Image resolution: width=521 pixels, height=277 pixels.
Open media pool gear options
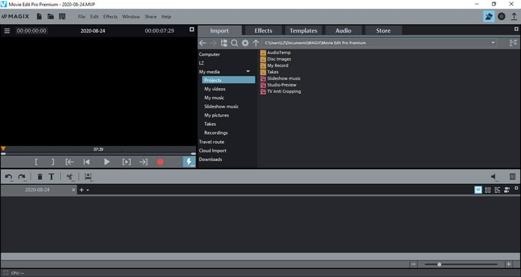pos(245,43)
